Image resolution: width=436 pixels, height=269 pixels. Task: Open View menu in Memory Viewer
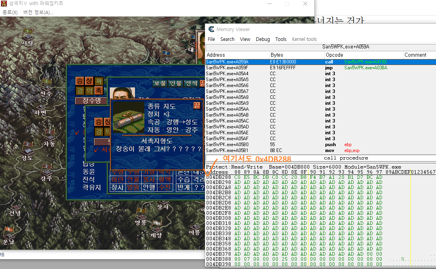245,39
